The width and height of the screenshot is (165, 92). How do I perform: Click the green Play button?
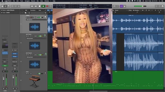tap(43, 6)
